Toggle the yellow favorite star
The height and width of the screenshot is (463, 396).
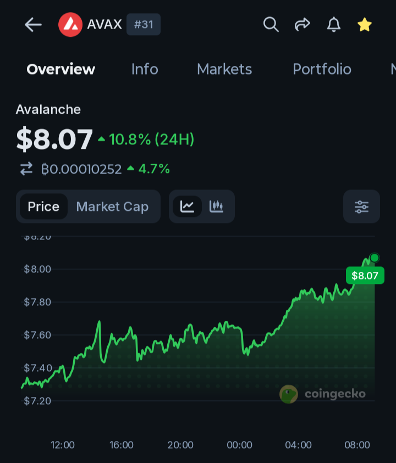364,25
